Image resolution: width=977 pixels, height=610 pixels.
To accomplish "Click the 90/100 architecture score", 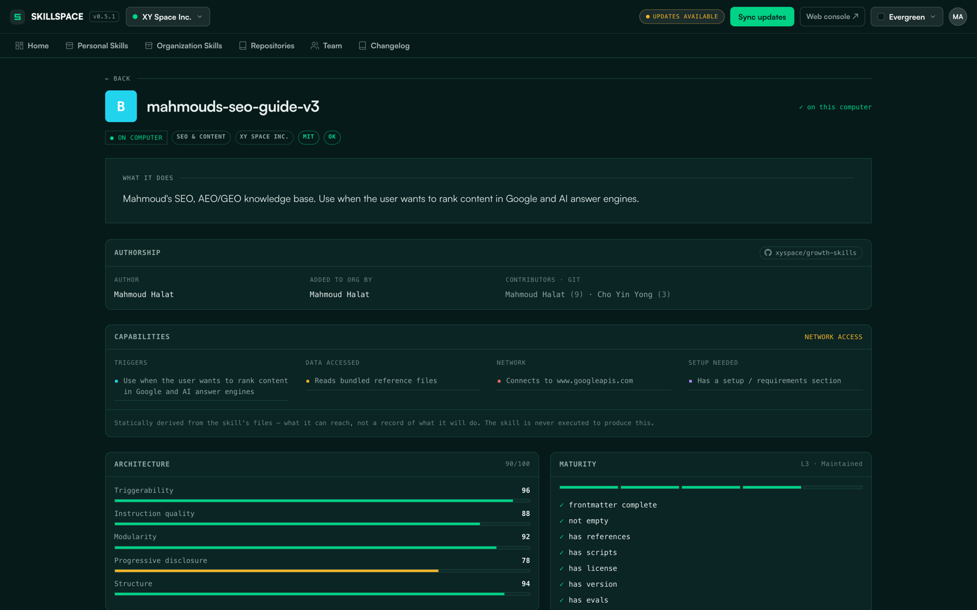I will click(517, 464).
